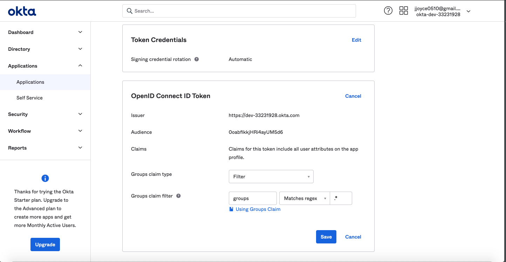
Task: Open the Matches regex dropdown
Action: coord(304,198)
